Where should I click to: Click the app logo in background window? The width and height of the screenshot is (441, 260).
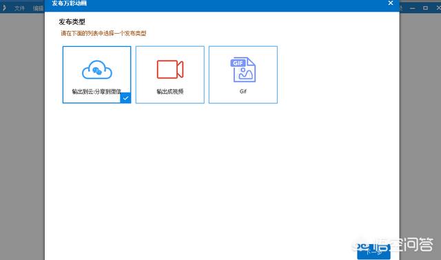coord(3,8)
